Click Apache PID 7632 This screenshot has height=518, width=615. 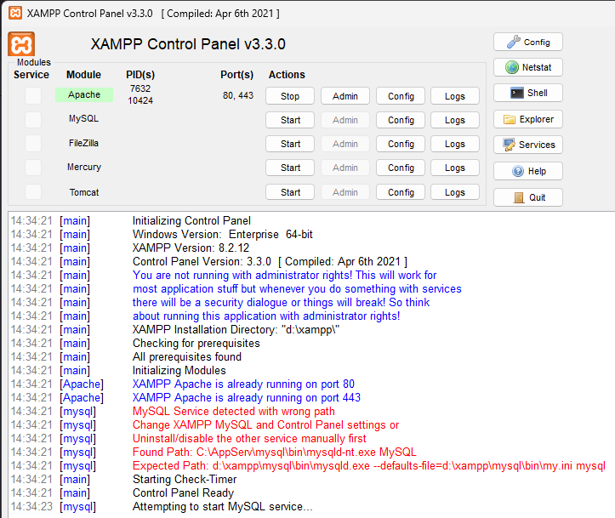[x=140, y=88]
